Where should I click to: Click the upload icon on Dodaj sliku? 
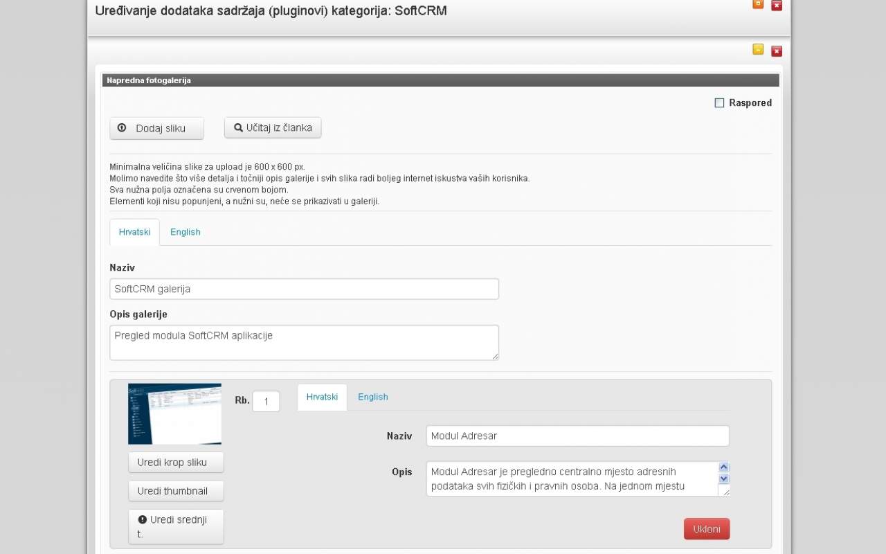122,127
